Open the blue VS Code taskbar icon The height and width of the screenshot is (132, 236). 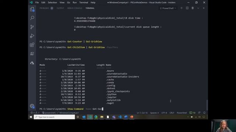[x=120, y=117]
